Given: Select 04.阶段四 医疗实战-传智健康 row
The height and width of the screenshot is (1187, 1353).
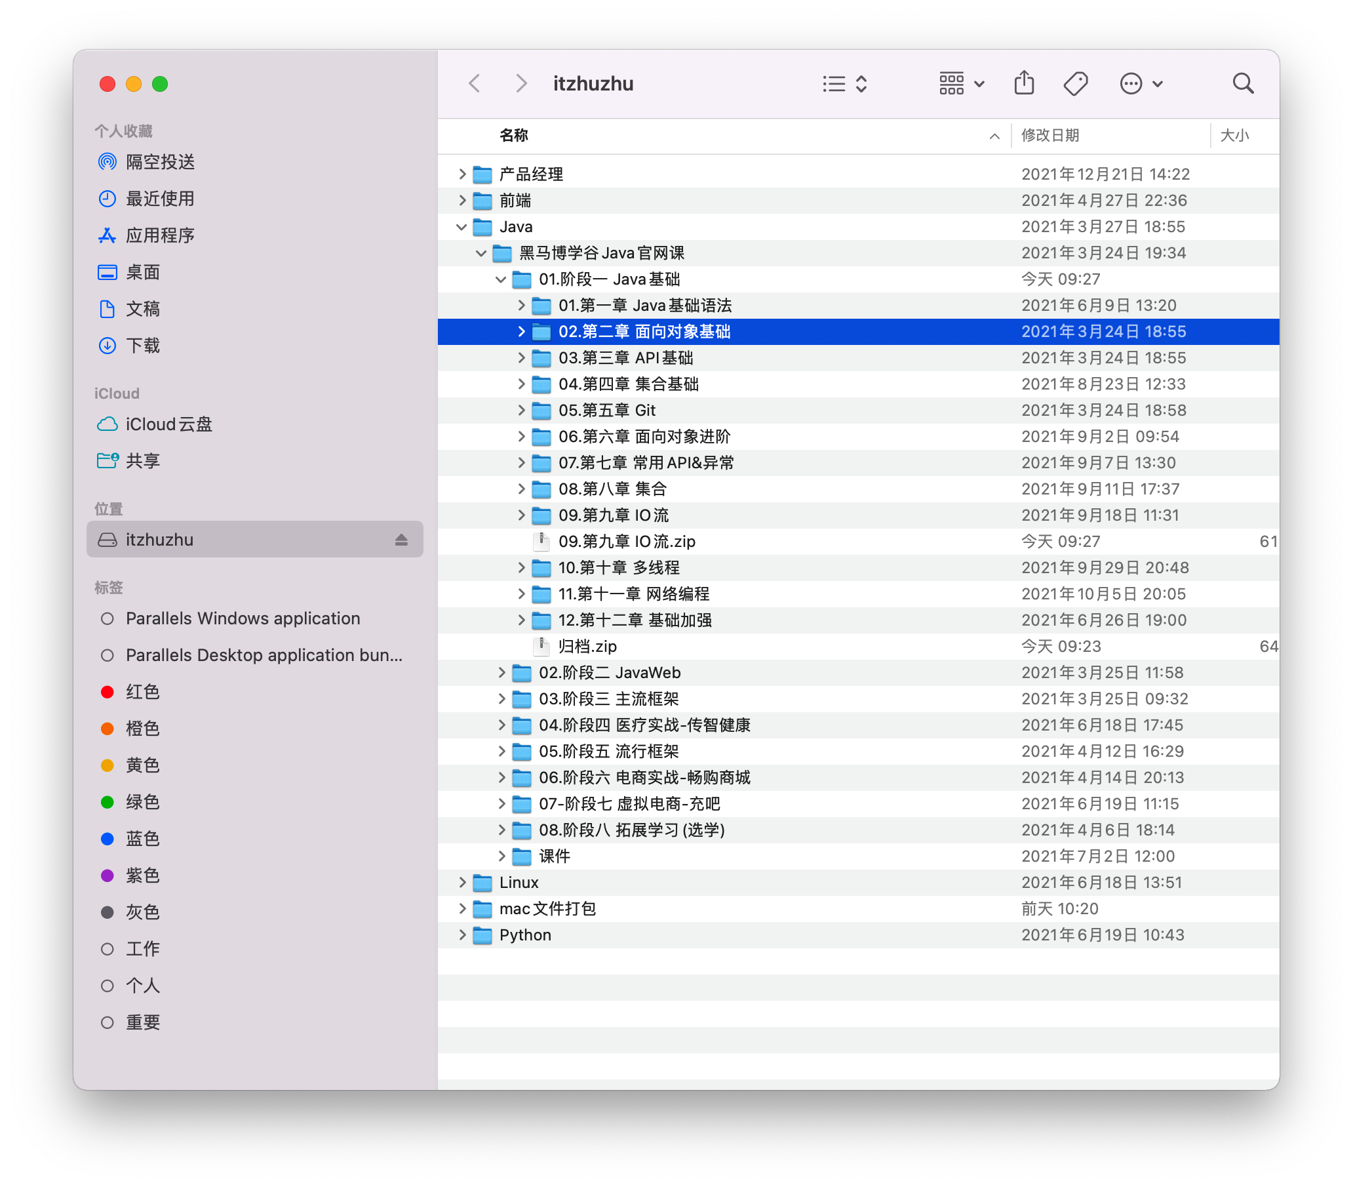Looking at the screenshot, I should pyautogui.click(x=859, y=725).
